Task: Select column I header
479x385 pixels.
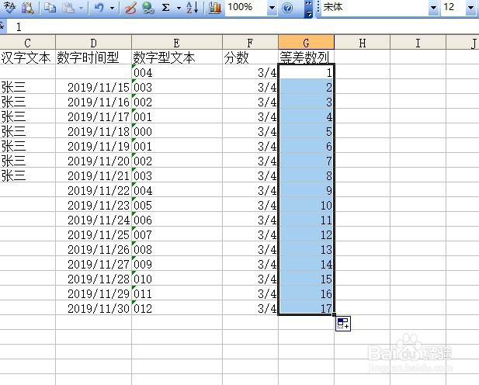Action: click(418, 43)
